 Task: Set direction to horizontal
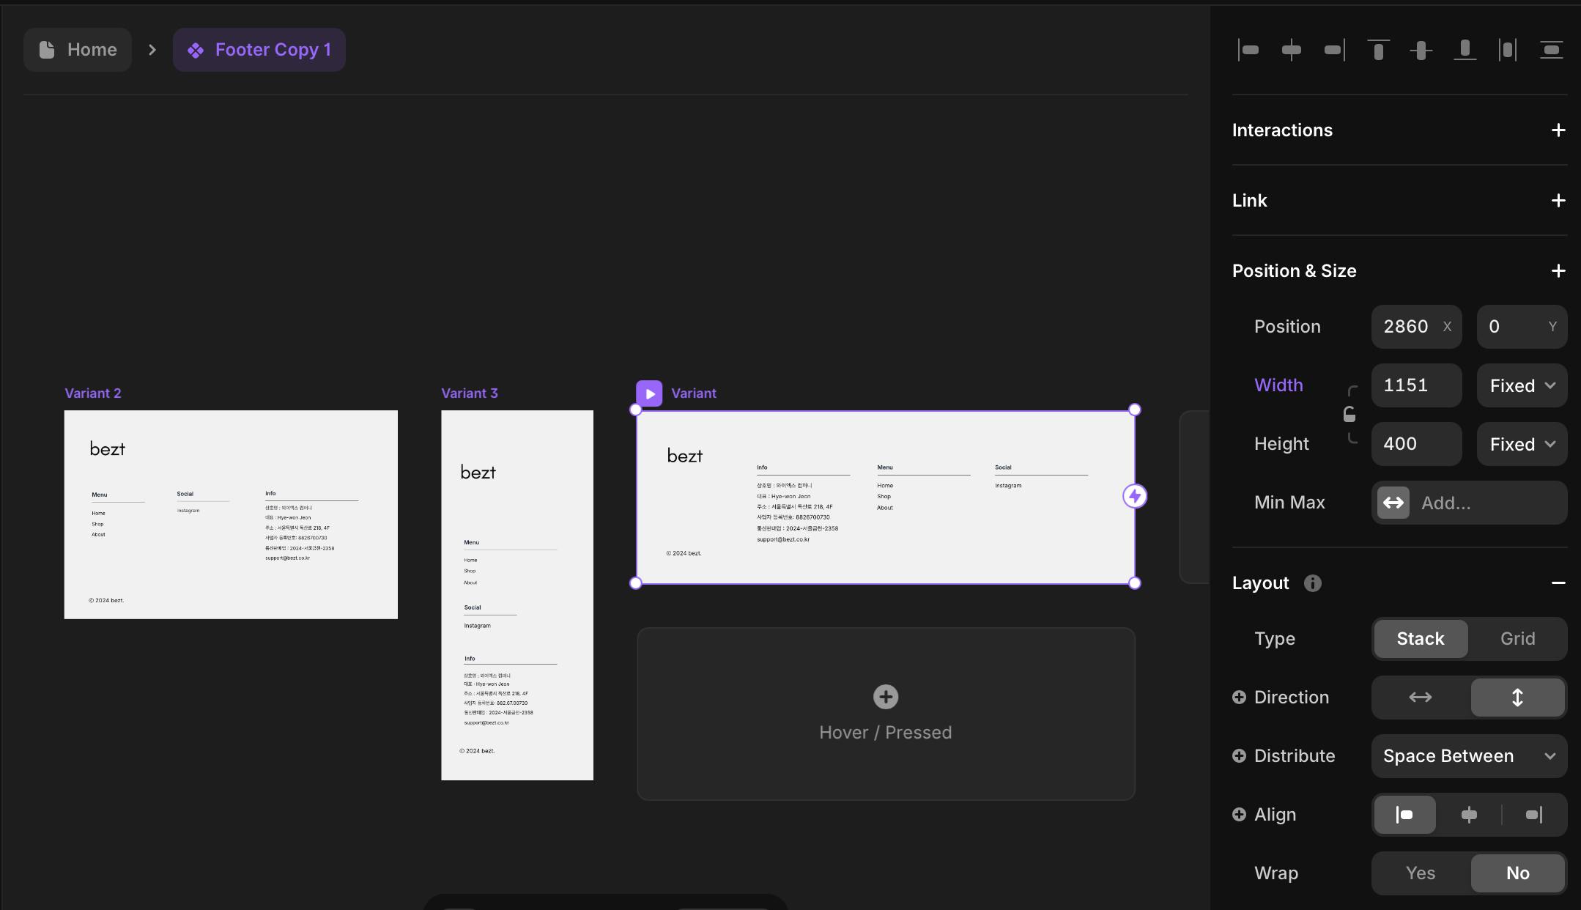1420,697
